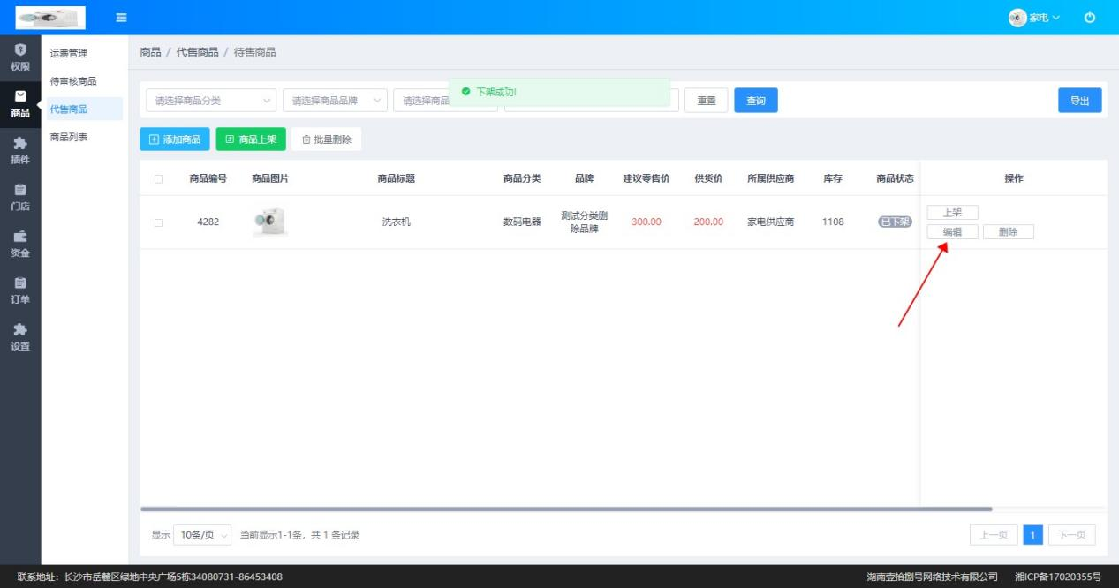Click the 测试分类删除品牌 brand cell

(584, 222)
